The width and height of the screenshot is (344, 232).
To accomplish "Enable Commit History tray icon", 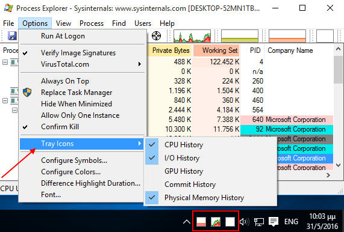I will [211, 185].
